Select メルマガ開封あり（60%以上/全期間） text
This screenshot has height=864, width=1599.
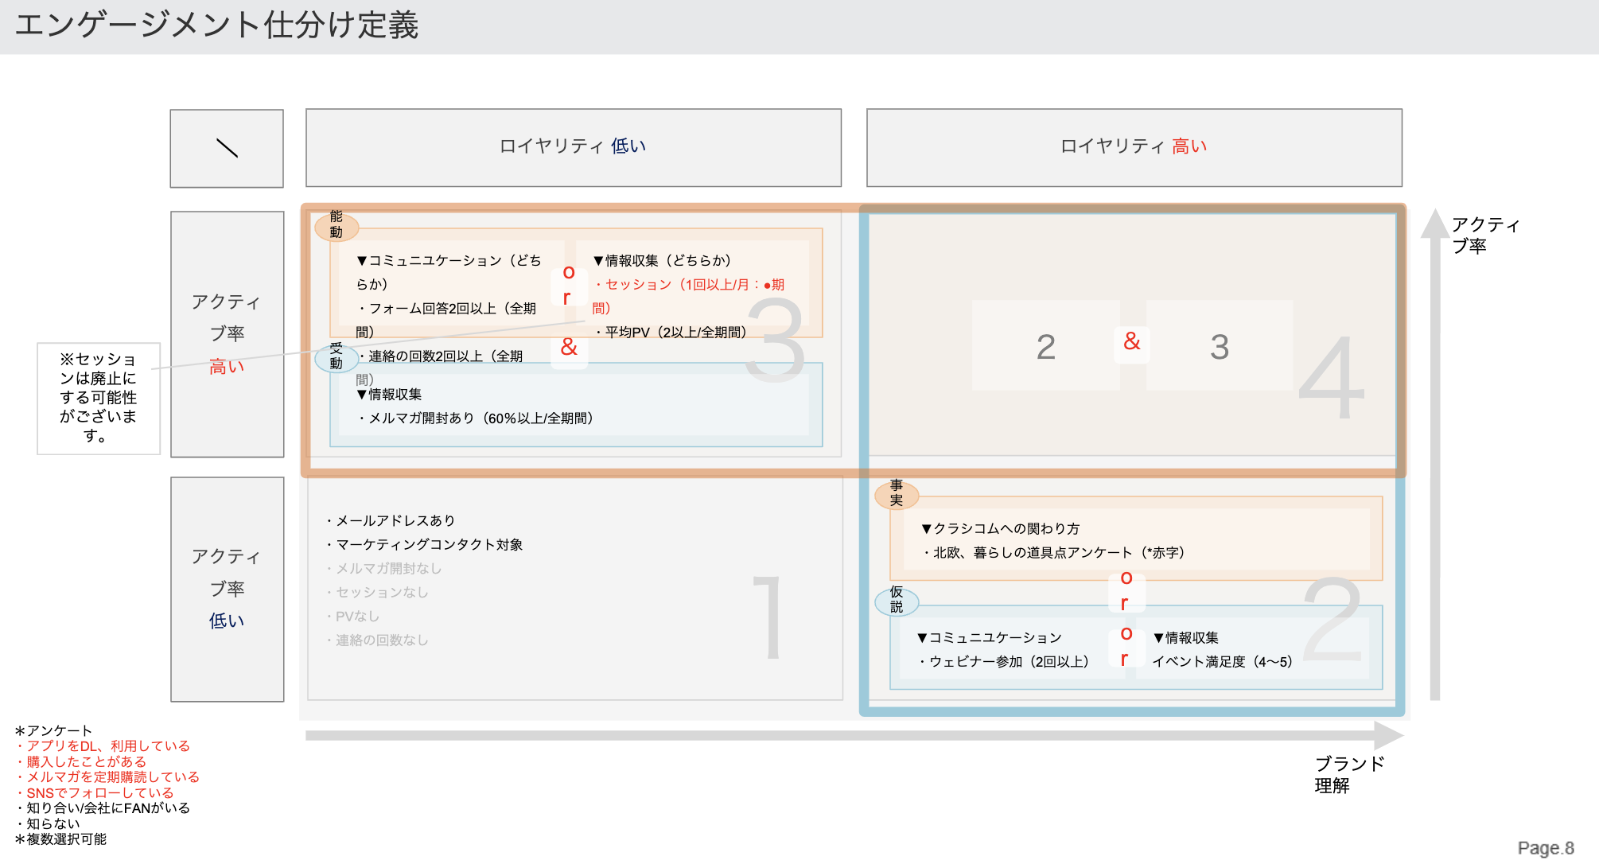click(476, 418)
